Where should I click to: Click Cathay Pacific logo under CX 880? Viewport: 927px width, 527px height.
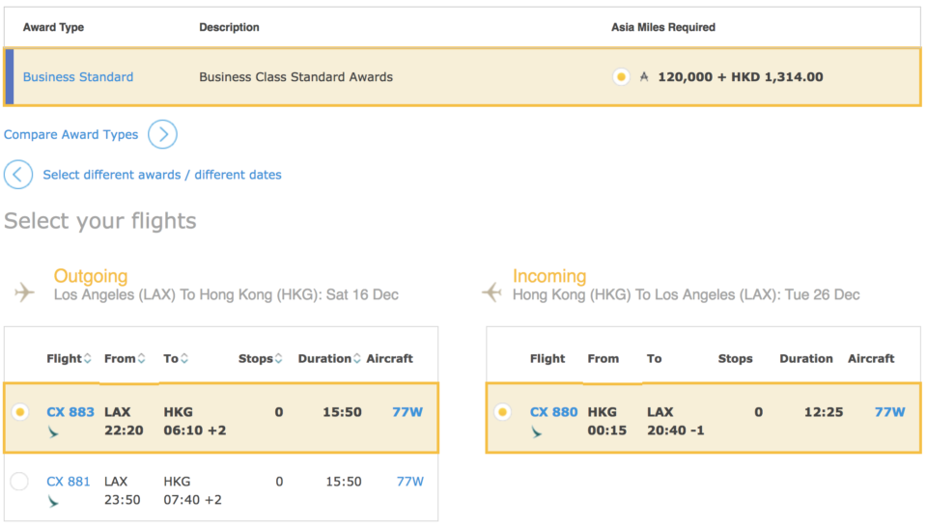[536, 433]
